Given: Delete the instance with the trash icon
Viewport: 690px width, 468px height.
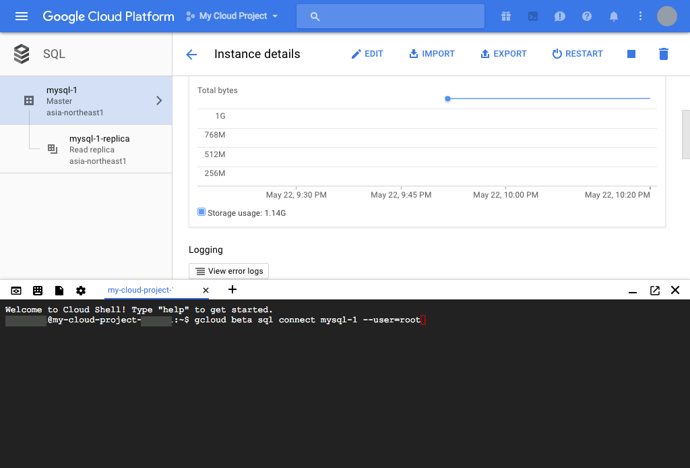Looking at the screenshot, I should pyautogui.click(x=664, y=54).
